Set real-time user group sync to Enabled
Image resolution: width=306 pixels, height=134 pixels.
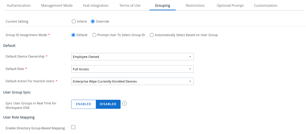pos(84,104)
